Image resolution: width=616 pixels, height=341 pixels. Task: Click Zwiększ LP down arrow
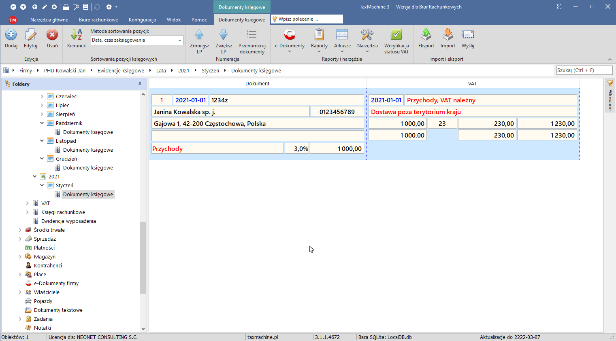(224, 35)
